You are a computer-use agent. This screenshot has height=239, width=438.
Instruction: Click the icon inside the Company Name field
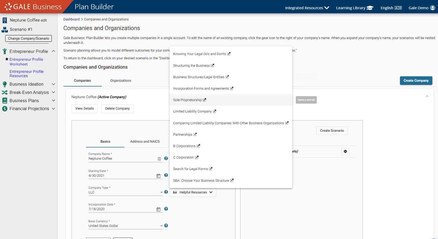(159, 159)
